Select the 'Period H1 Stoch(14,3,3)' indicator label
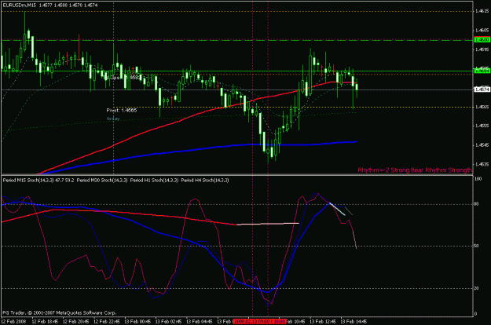This screenshot has width=491, height=325. pos(155,181)
